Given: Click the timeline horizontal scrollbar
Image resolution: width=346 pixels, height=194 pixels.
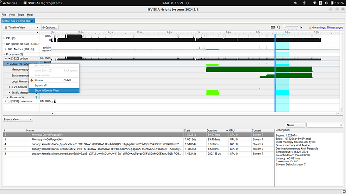Looking at the screenshot, I should pos(195,113).
